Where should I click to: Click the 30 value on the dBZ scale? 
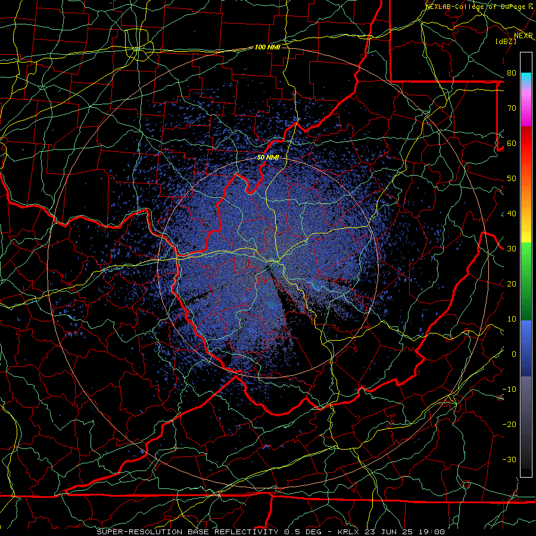(512, 249)
